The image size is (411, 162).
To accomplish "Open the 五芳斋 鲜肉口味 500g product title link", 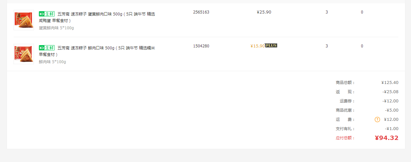I will coord(97,51).
